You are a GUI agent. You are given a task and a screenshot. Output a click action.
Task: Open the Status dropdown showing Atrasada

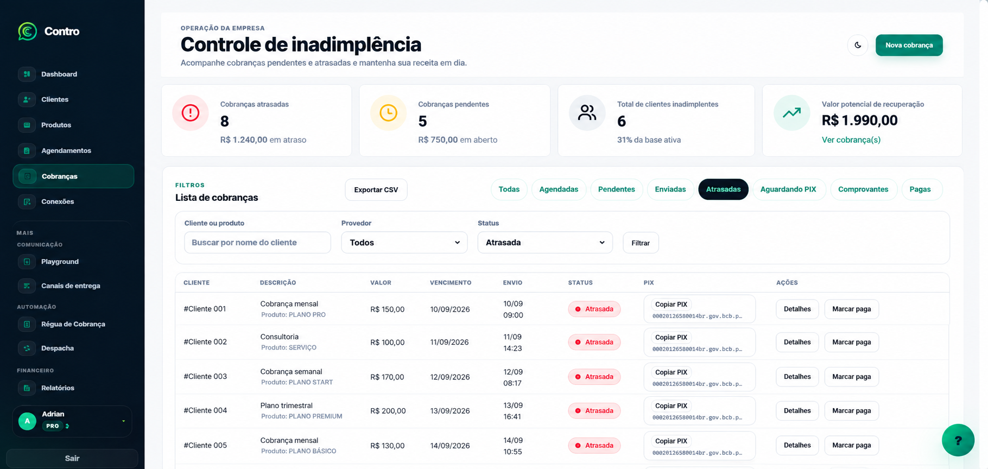pos(545,243)
